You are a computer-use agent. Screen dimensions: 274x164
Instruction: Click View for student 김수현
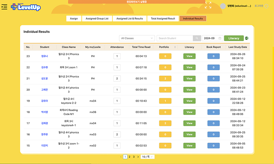point(189,67)
